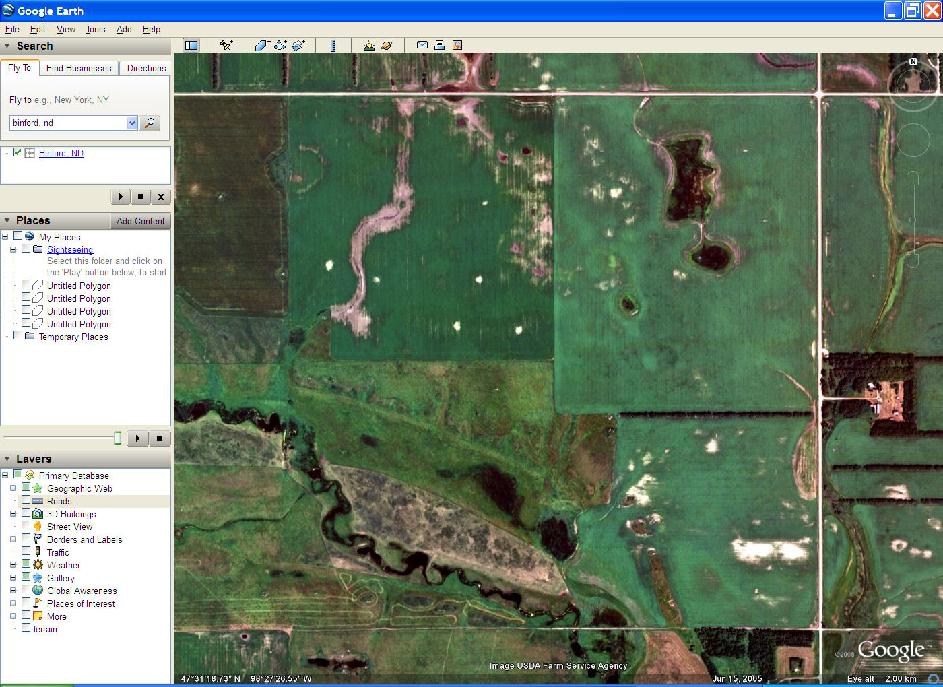Stop the search results tour

141,197
